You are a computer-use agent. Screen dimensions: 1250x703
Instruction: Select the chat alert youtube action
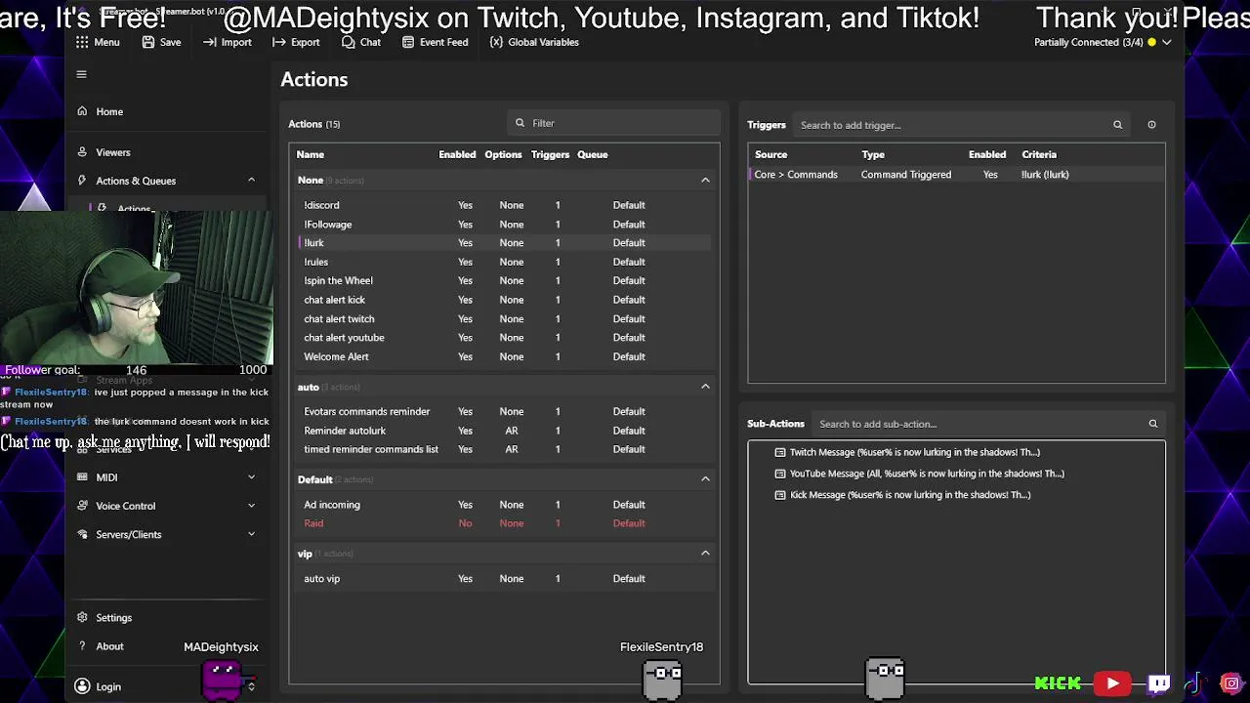coord(504,338)
